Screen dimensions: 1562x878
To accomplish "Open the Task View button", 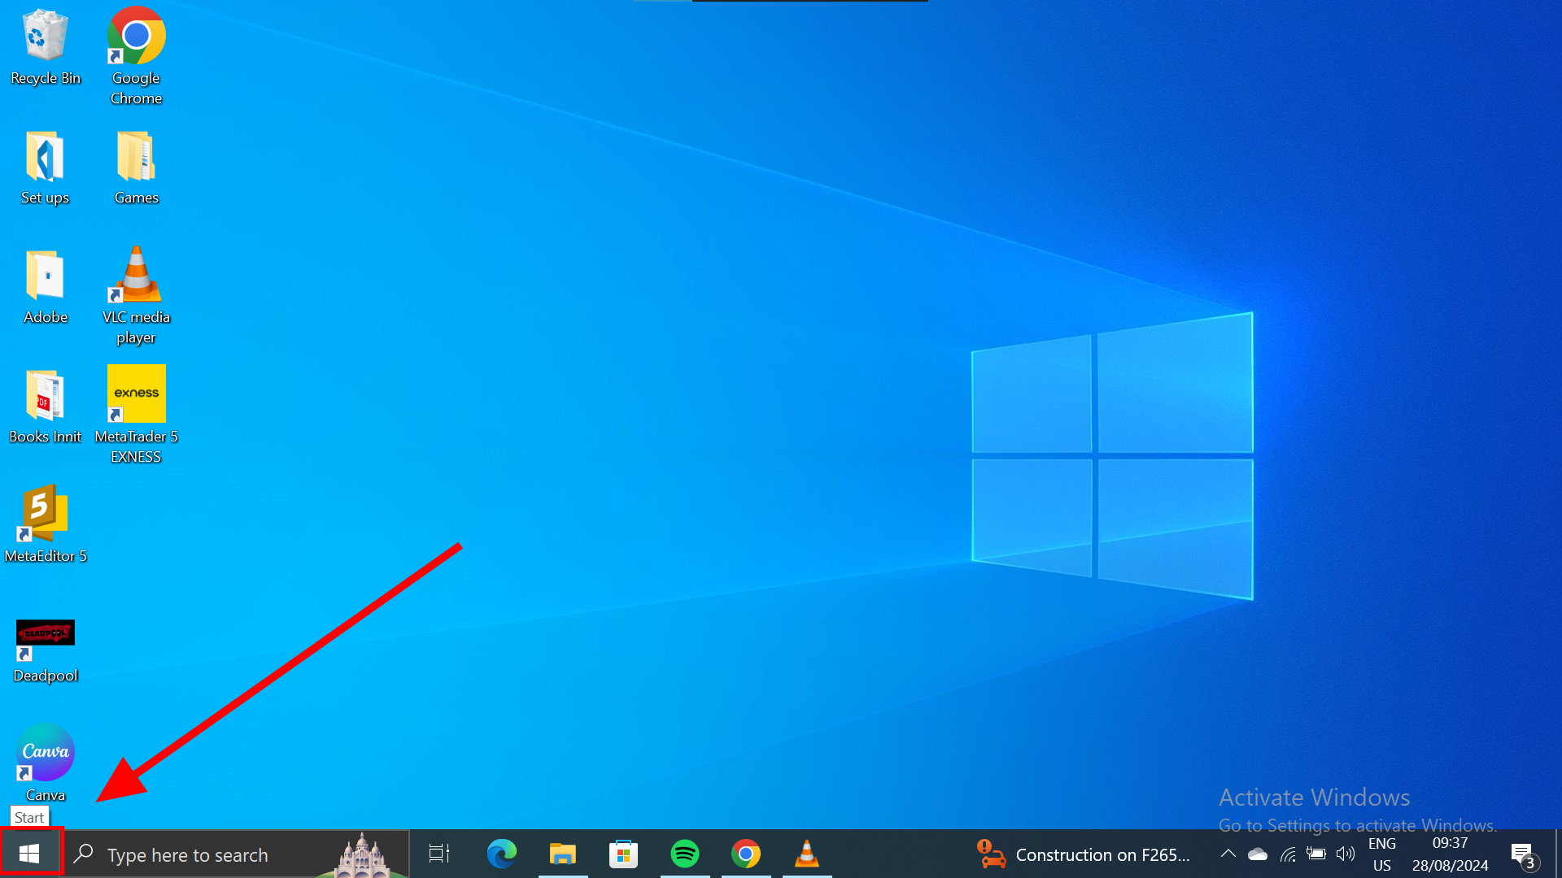I will (x=439, y=854).
